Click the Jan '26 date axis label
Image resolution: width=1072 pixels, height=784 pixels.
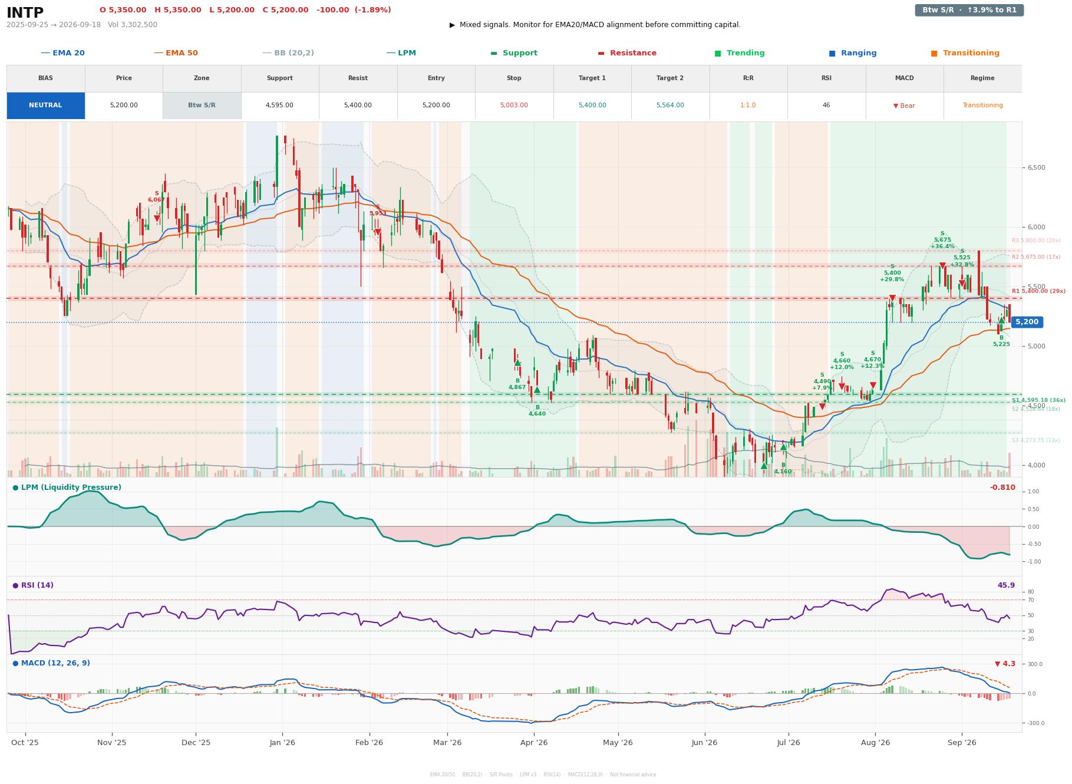click(x=282, y=743)
